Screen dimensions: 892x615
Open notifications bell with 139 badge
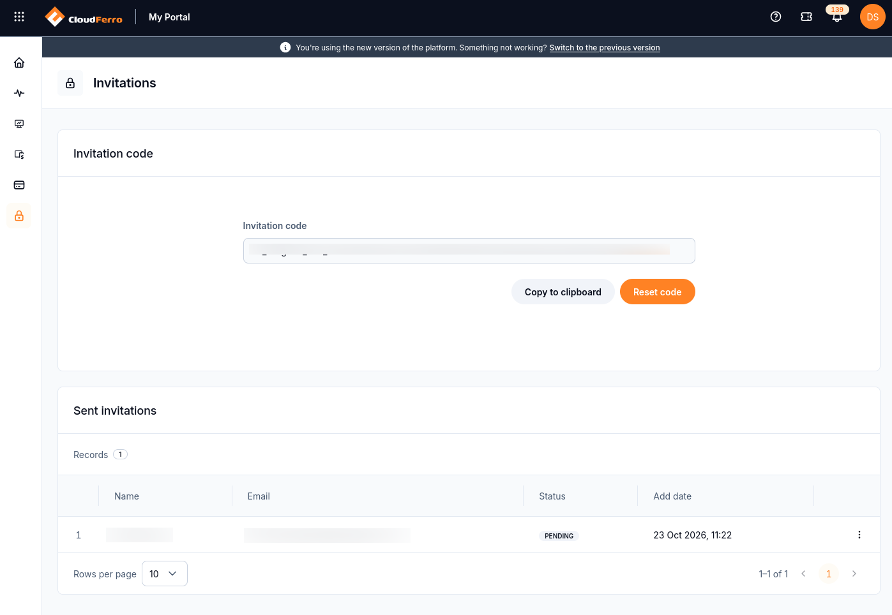click(x=837, y=15)
